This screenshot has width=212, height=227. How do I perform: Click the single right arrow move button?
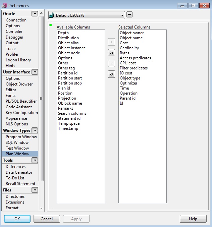click(x=111, y=42)
